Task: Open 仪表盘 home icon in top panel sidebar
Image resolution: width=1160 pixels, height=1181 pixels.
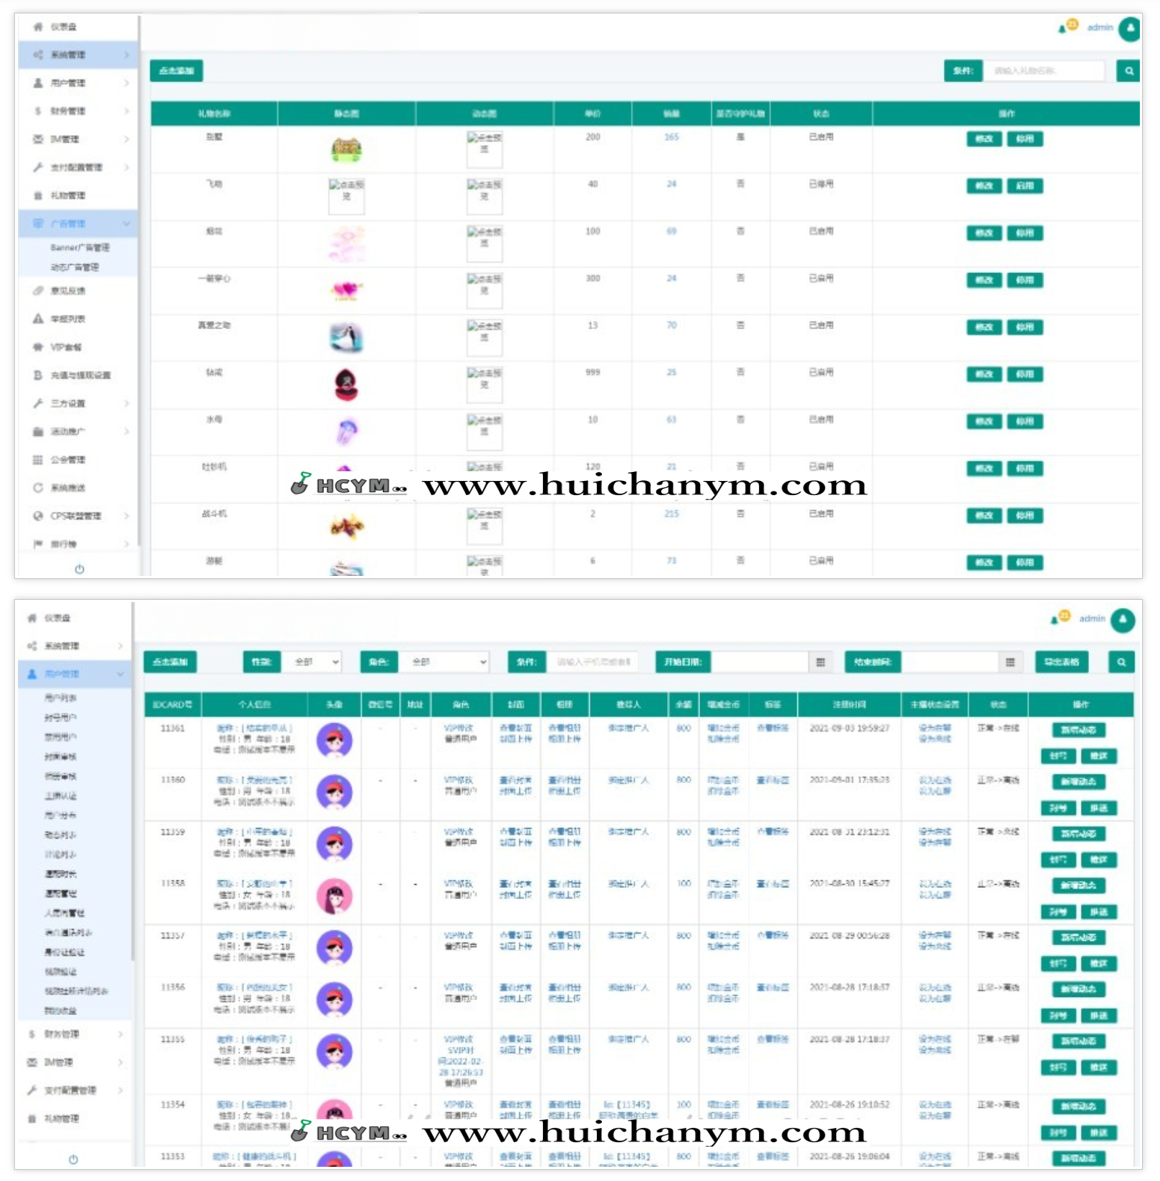Action: (38, 27)
